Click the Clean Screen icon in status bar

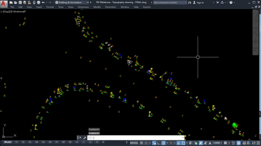[x=253, y=143]
